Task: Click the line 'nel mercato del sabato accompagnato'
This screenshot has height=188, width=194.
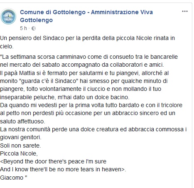Action: pyautogui.click(x=82, y=65)
